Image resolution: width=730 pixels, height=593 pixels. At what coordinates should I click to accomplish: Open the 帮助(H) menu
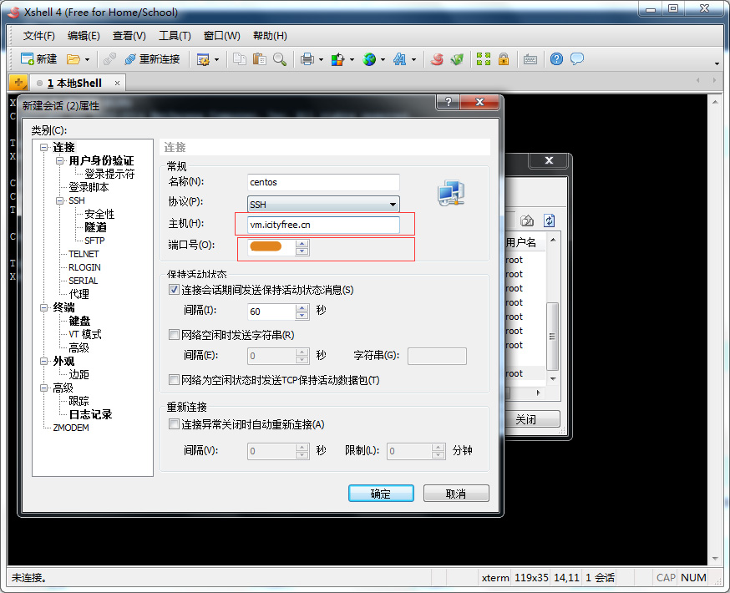(x=270, y=36)
